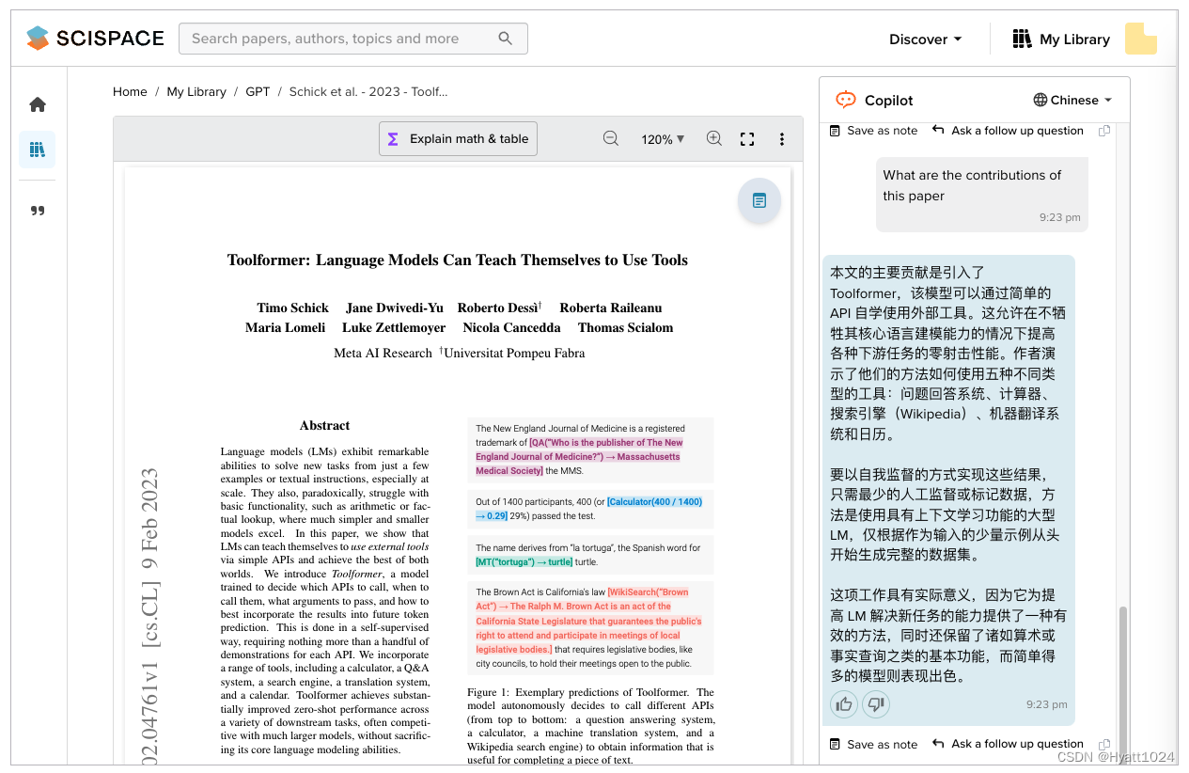
Task: Click the search magnifier icon
Action: (506, 39)
